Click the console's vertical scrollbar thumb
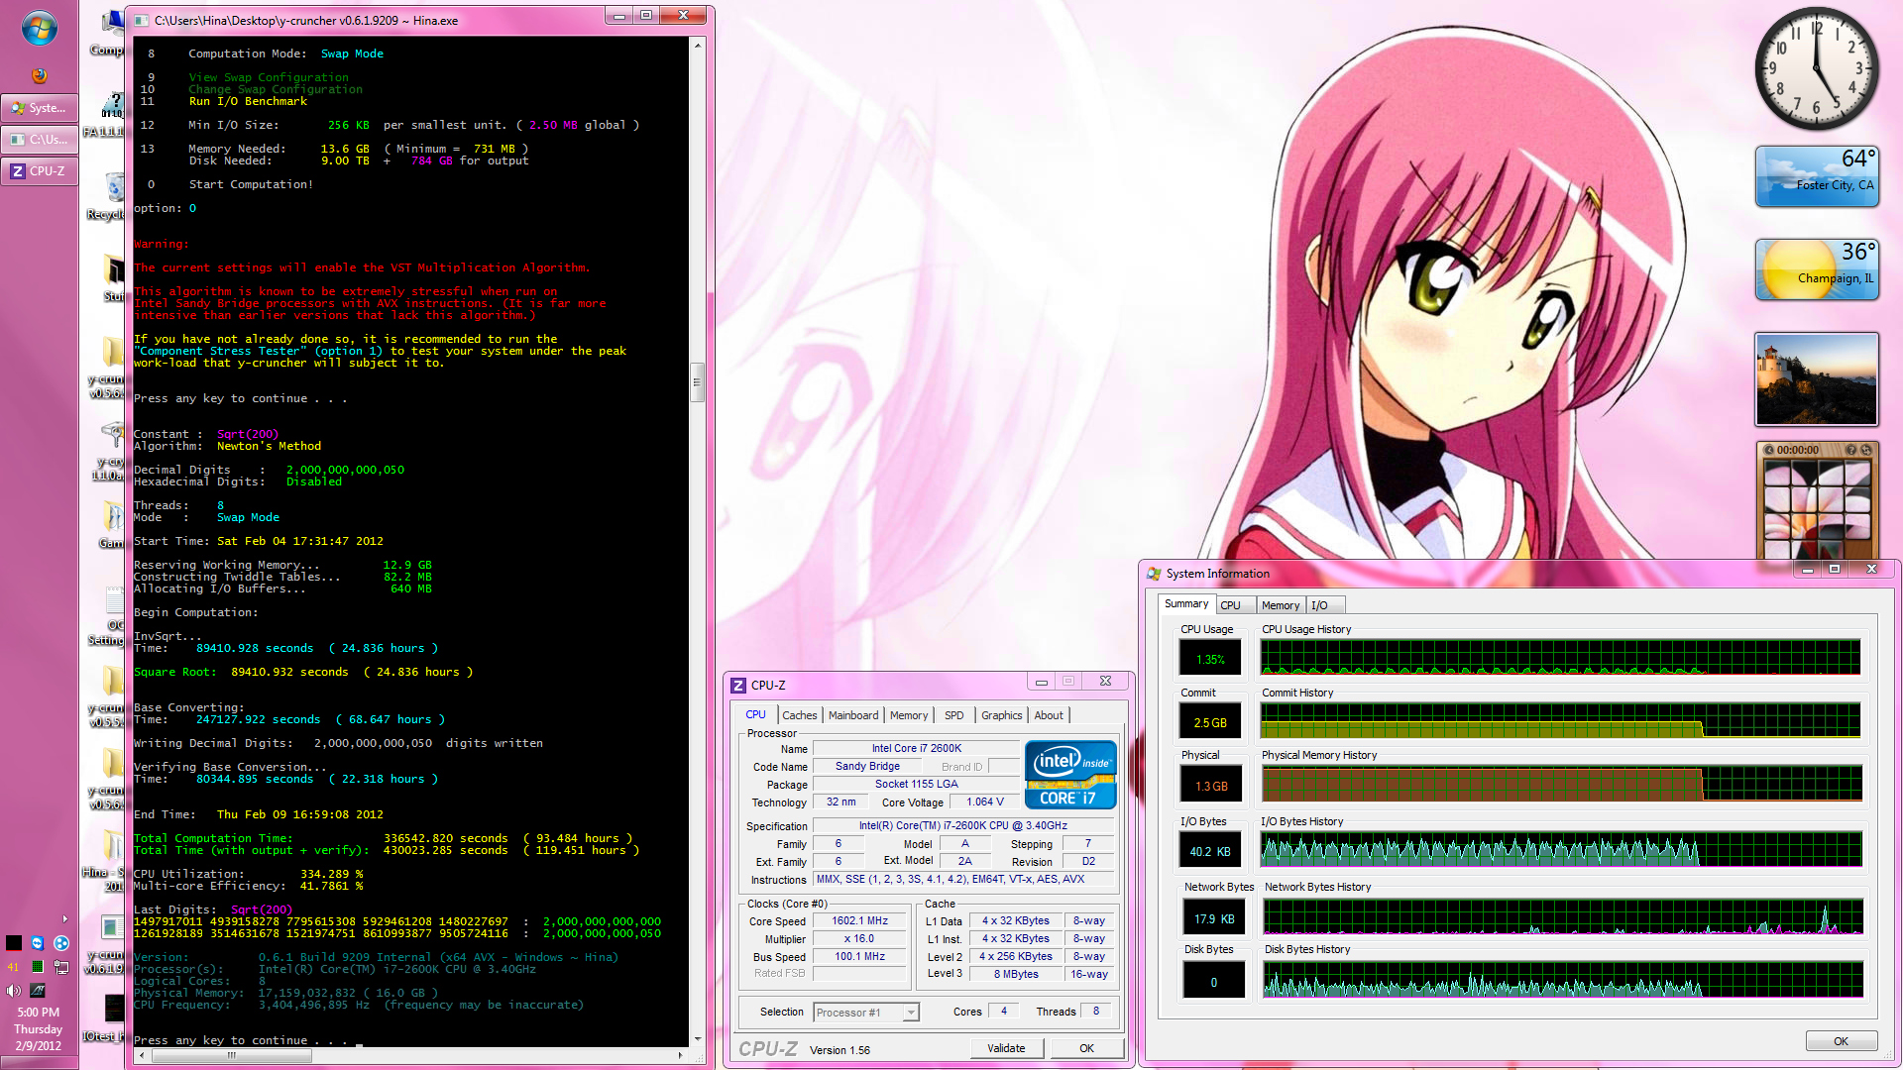The height and width of the screenshot is (1070, 1903). pos(697,381)
